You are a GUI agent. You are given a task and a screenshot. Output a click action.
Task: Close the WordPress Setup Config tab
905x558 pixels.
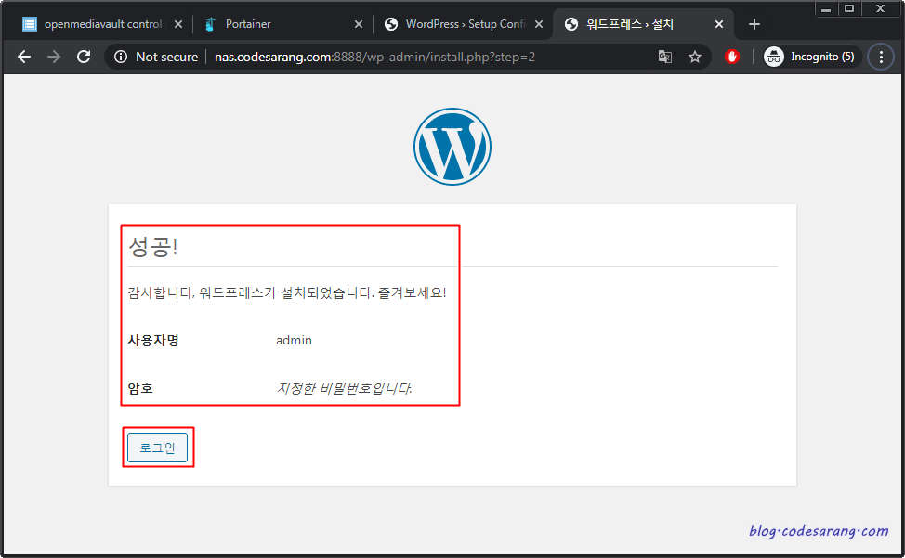[539, 24]
